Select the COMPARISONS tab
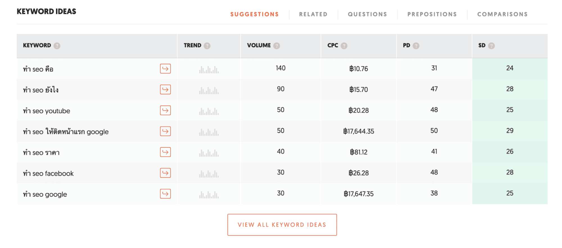This screenshot has width=562, height=248. [502, 14]
